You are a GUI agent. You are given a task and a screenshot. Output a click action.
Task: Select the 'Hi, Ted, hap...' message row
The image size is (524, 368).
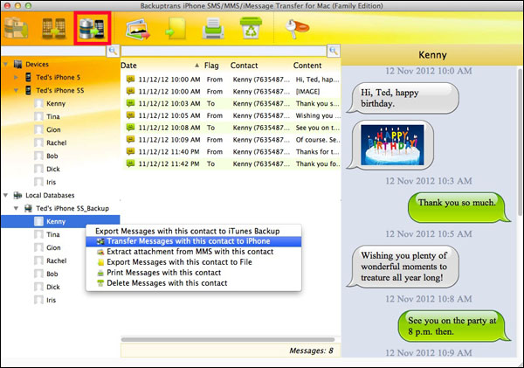tap(232, 80)
